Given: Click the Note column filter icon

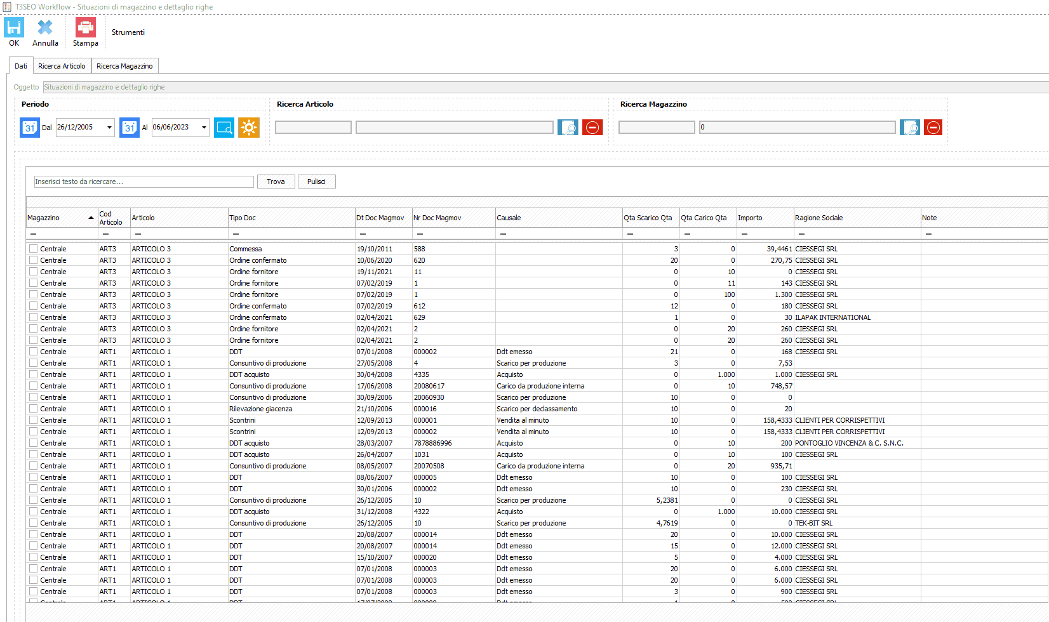Looking at the screenshot, I should click(x=928, y=234).
